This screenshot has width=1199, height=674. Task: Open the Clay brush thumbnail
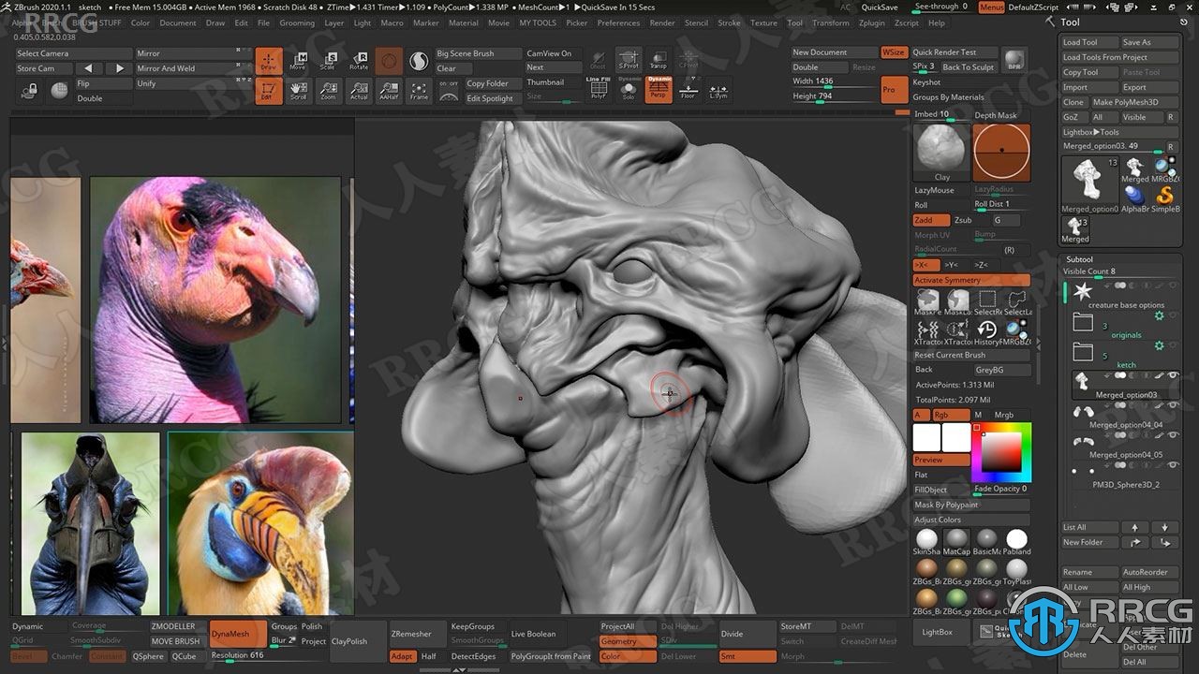pyautogui.click(x=941, y=153)
